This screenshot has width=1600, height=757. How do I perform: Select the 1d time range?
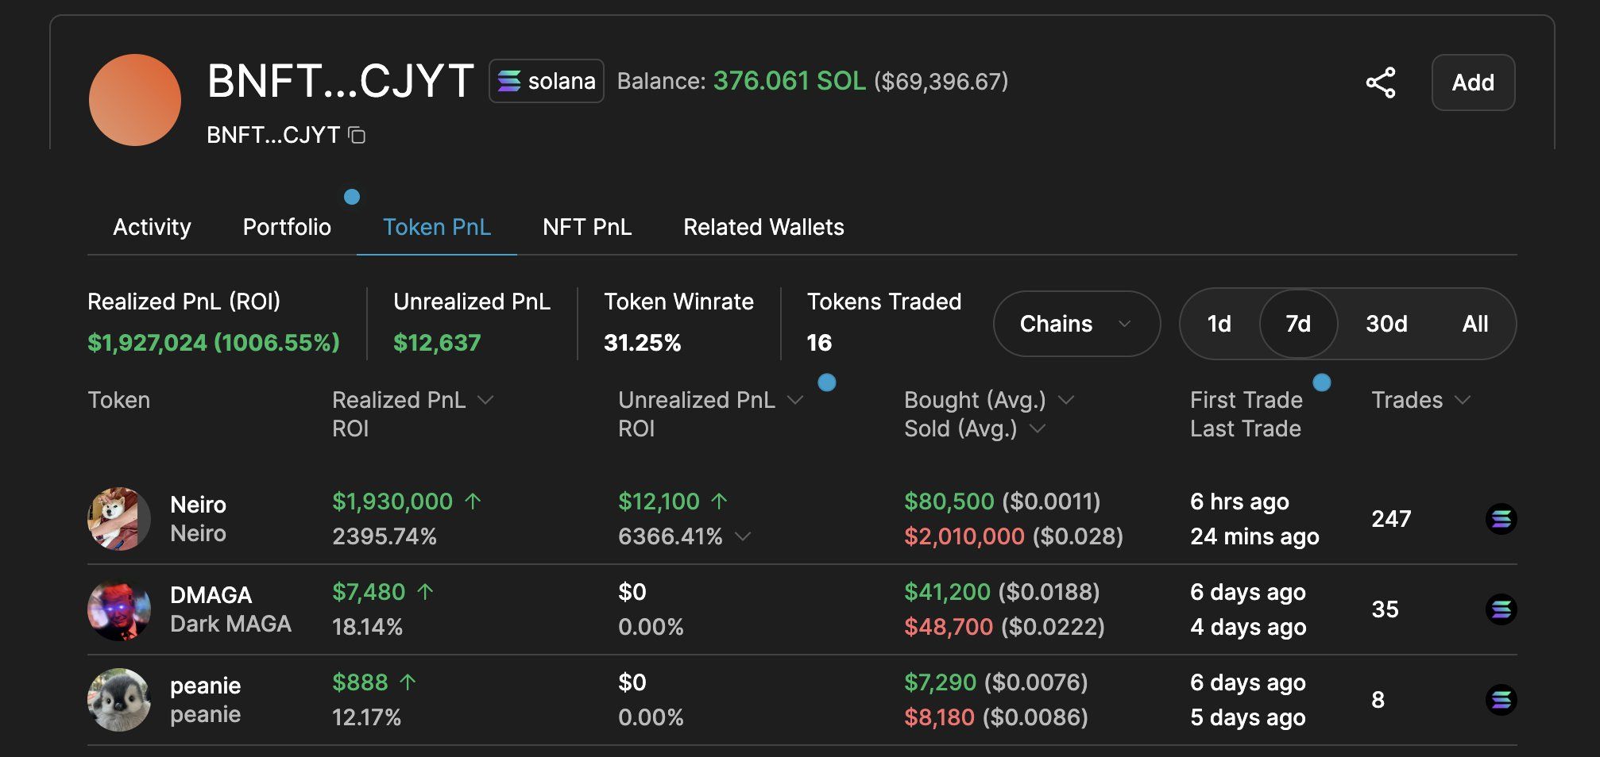1219,324
